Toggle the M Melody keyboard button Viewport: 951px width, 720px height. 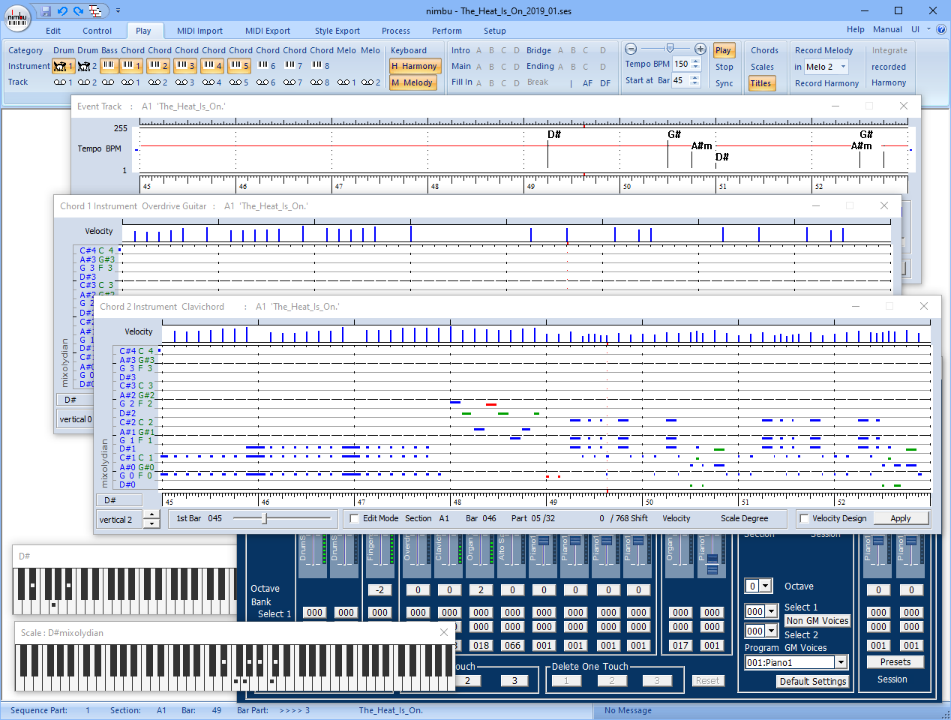[x=412, y=82]
